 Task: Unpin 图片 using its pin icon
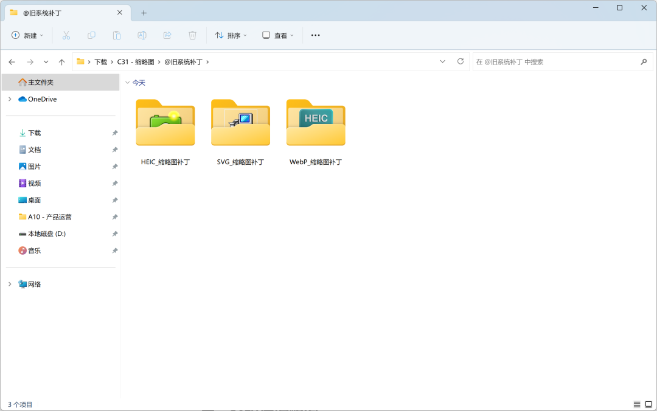(x=115, y=167)
